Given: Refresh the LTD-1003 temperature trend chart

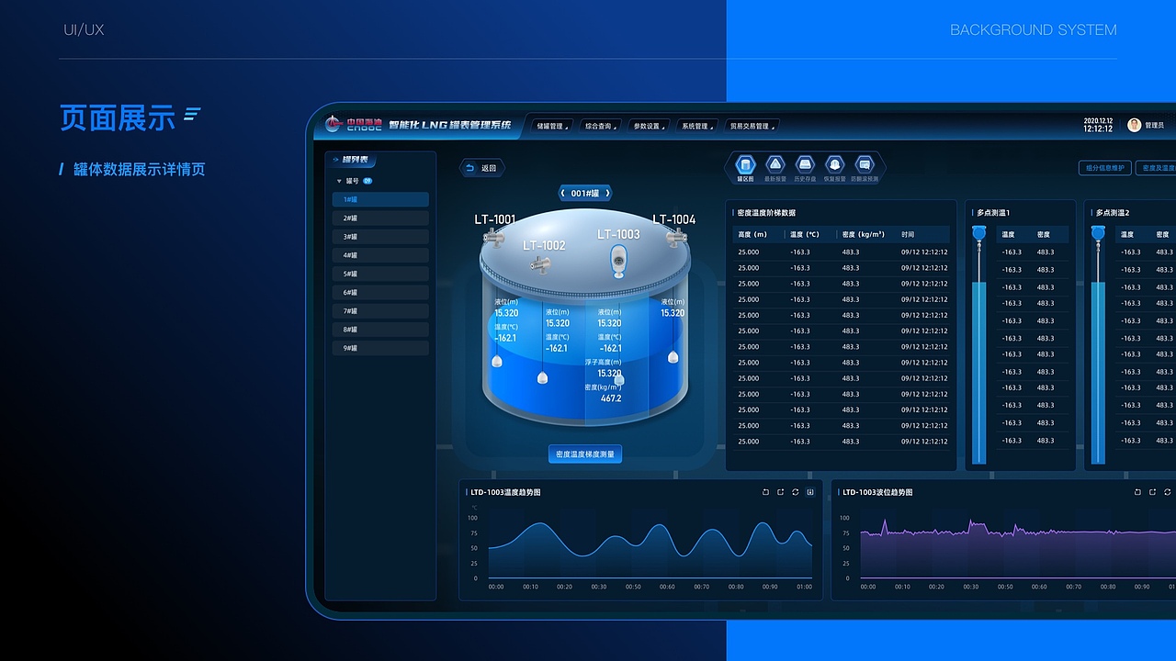Looking at the screenshot, I should [795, 492].
